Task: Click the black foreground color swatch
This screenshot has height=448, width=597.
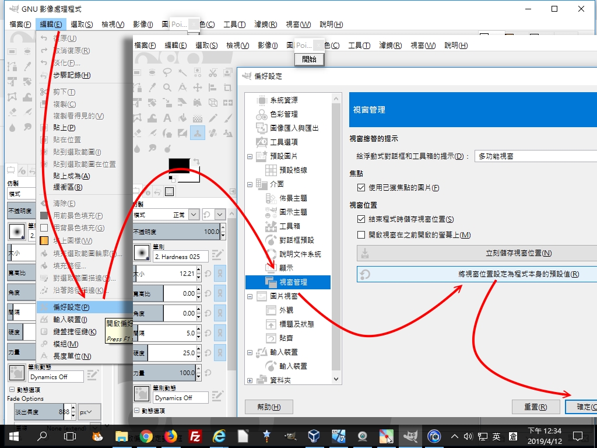Action: point(178,165)
